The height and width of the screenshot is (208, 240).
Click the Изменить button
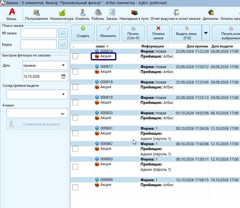point(108,33)
